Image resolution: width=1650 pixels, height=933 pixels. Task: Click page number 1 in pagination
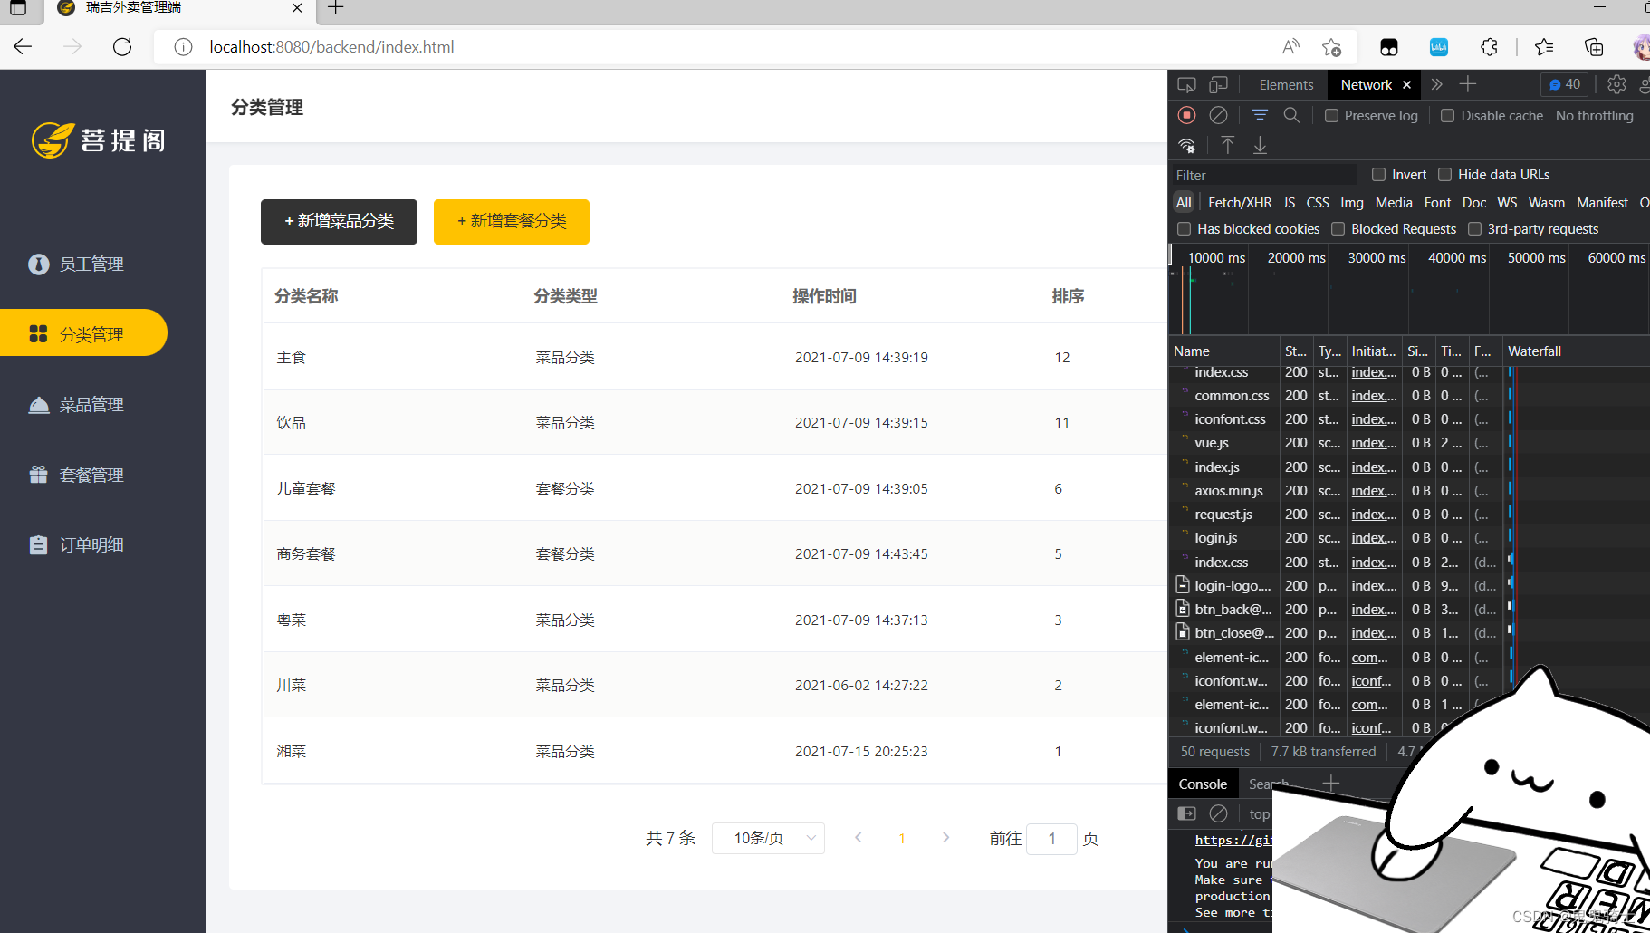tap(902, 839)
